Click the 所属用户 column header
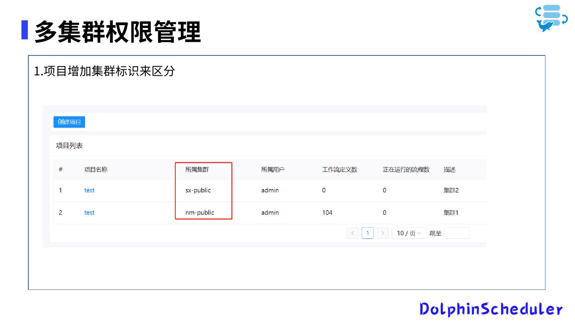 (273, 169)
